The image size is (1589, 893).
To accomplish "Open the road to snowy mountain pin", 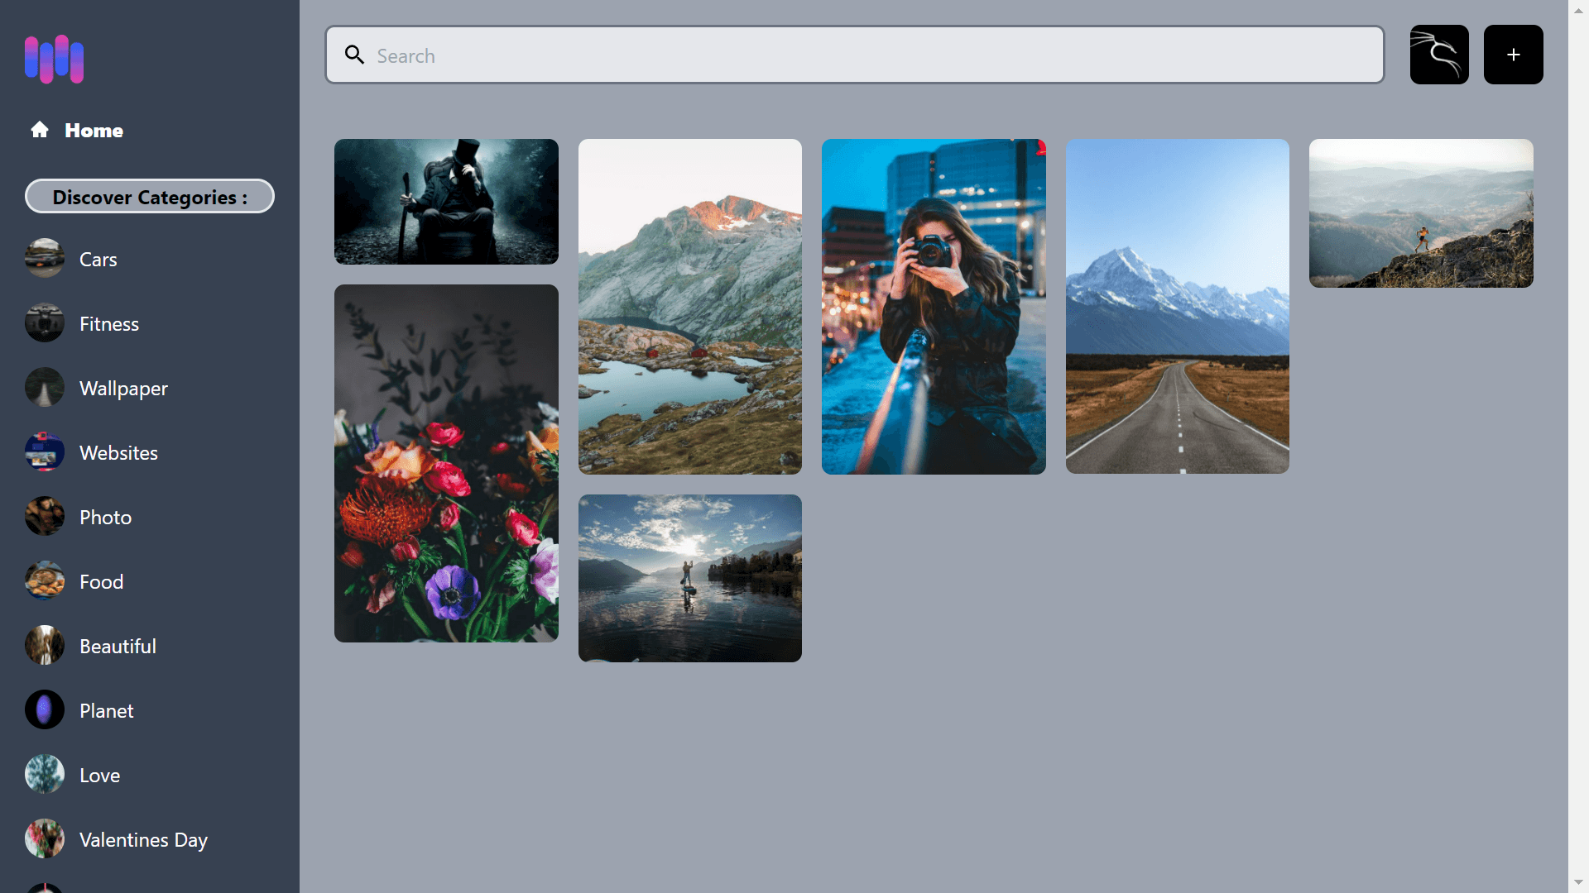I will (x=1178, y=306).
